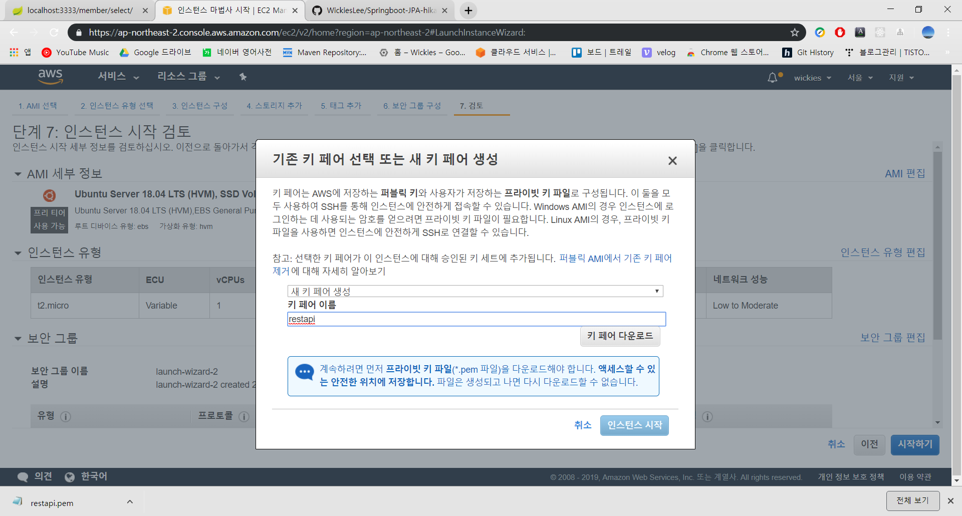Click the info icon next to 프로토콜
This screenshot has height=516, width=962.
[244, 417]
